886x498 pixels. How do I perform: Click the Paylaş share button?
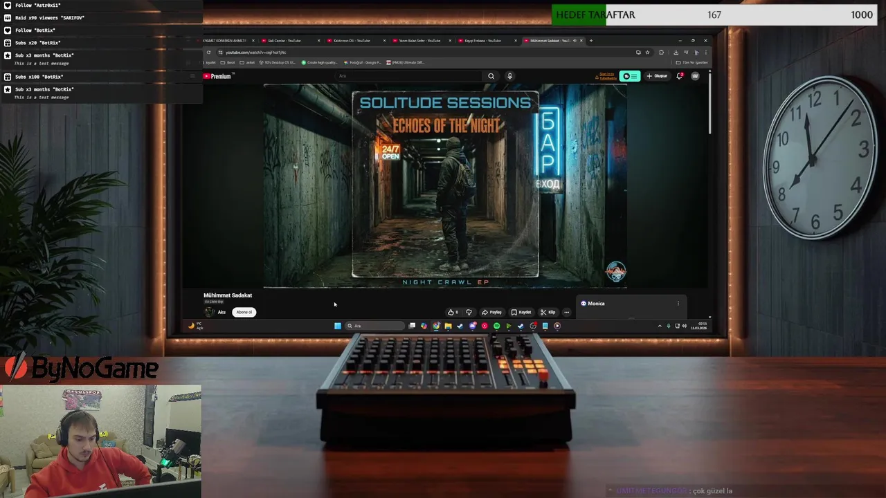pyautogui.click(x=491, y=312)
